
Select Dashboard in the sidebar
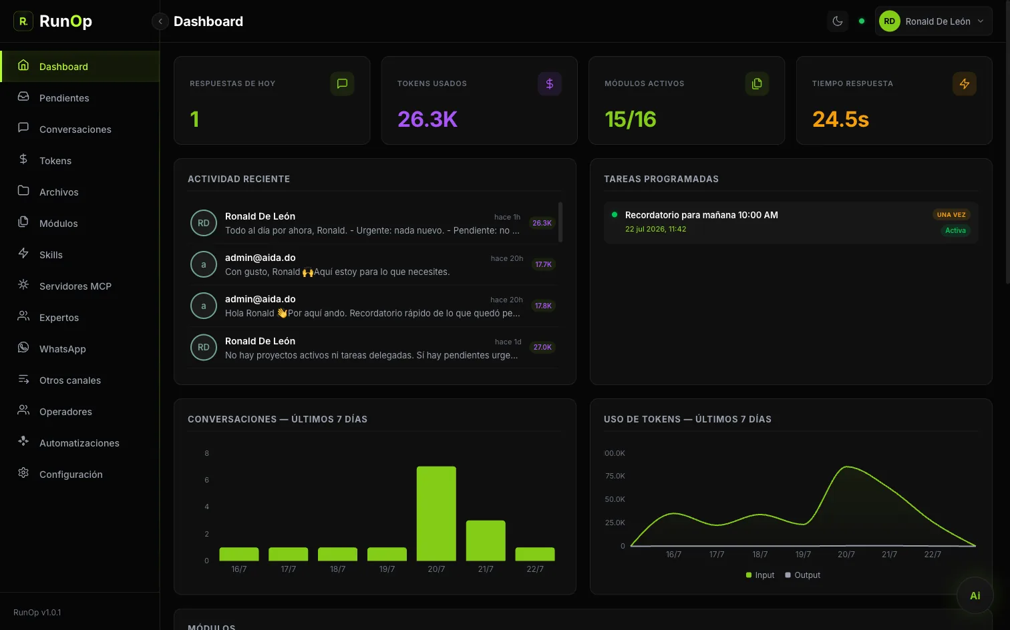[x=80, y=66]
